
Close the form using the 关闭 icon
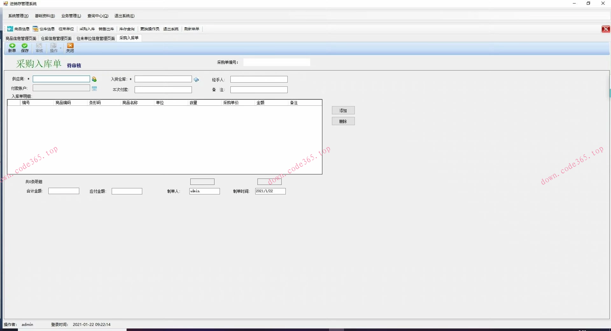click(x=70, y=48)
